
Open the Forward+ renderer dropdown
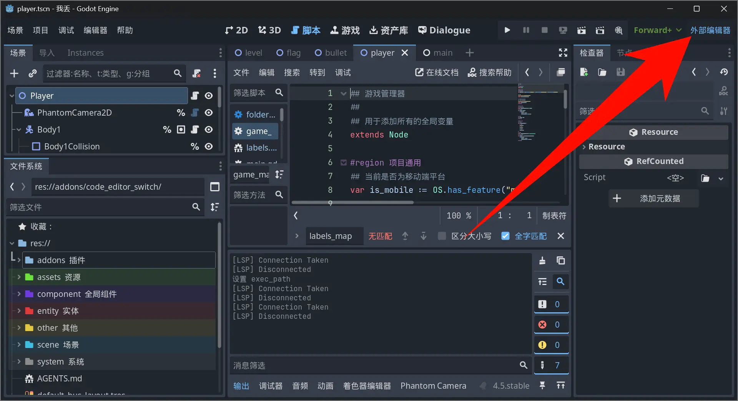tap(657, 30)
